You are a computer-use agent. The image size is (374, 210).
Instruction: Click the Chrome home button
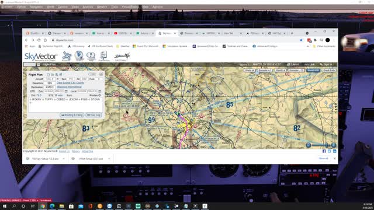45,40
